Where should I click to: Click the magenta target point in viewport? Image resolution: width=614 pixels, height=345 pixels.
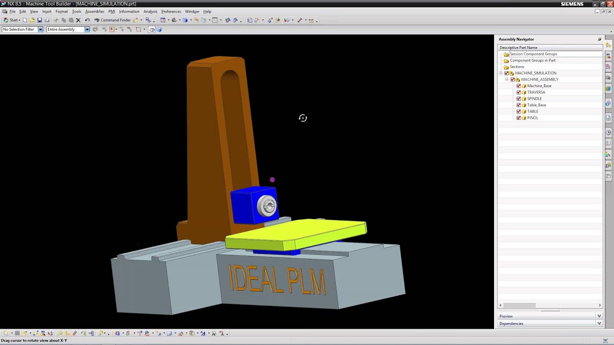click(272, 180)
